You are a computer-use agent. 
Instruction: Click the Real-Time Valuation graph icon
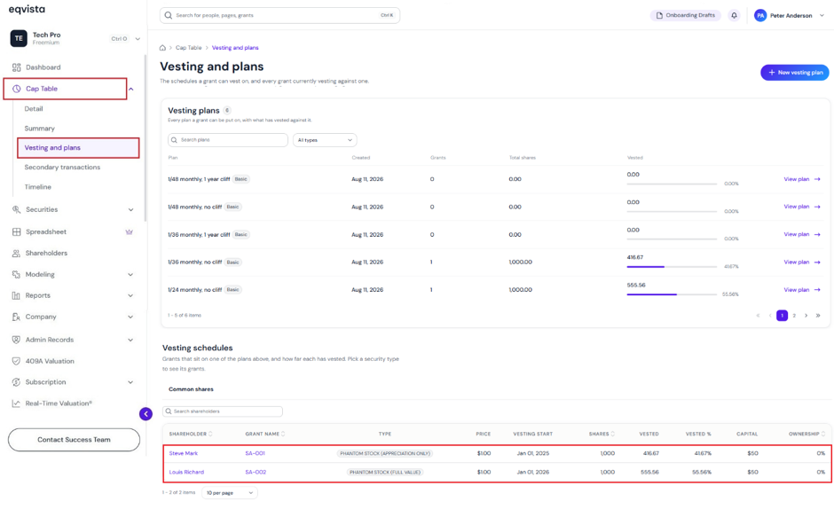click(x=17, y=403)
